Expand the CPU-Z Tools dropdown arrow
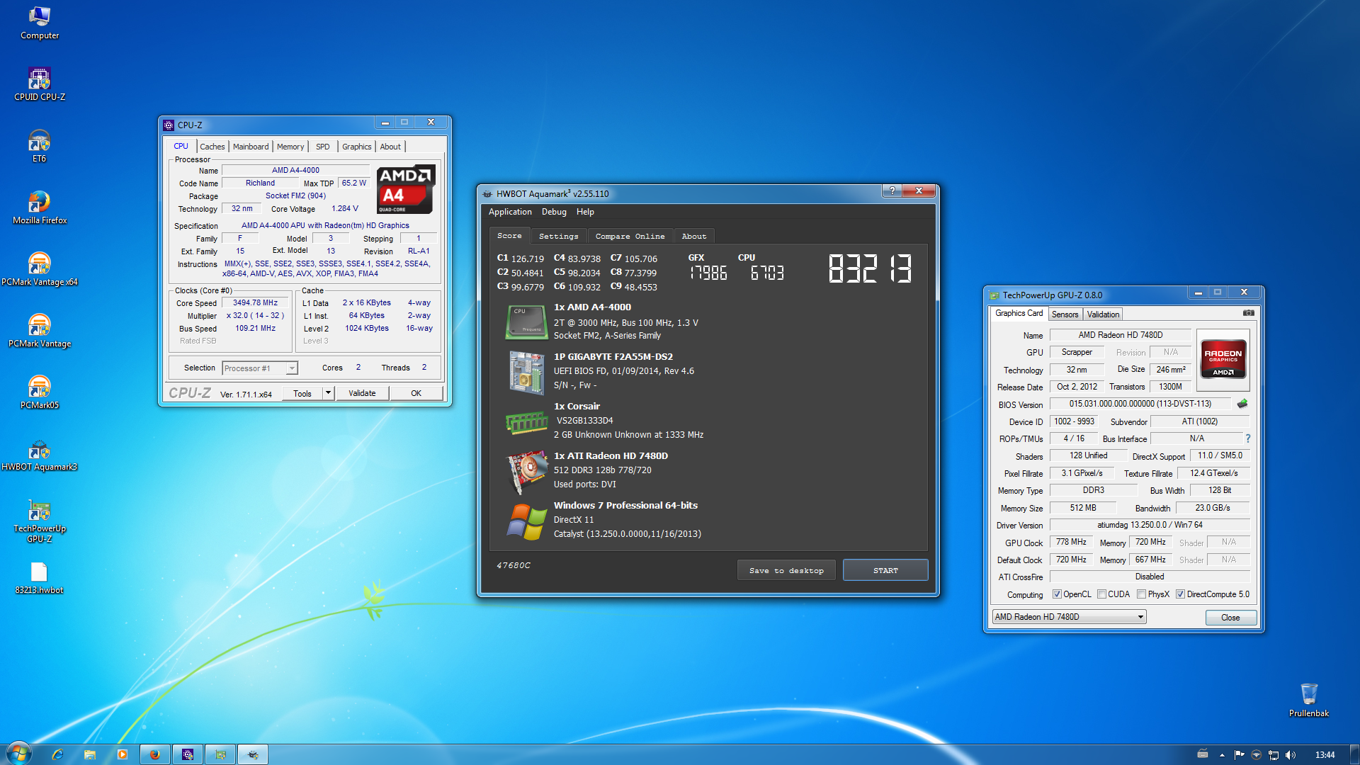The image size is (1360, 765). pyautogui.click(x=328, y=393)
